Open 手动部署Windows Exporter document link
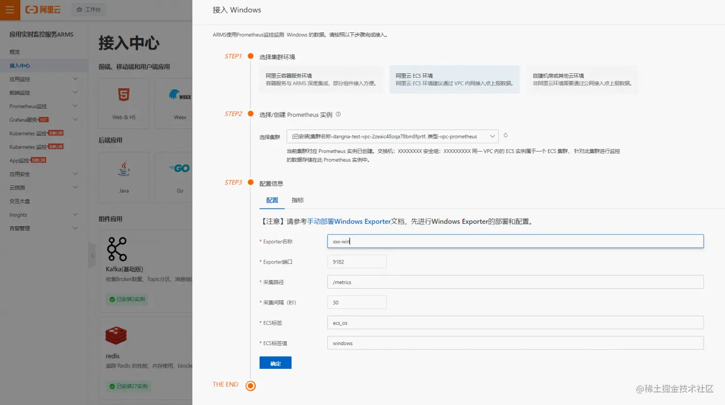 (349, 222)
